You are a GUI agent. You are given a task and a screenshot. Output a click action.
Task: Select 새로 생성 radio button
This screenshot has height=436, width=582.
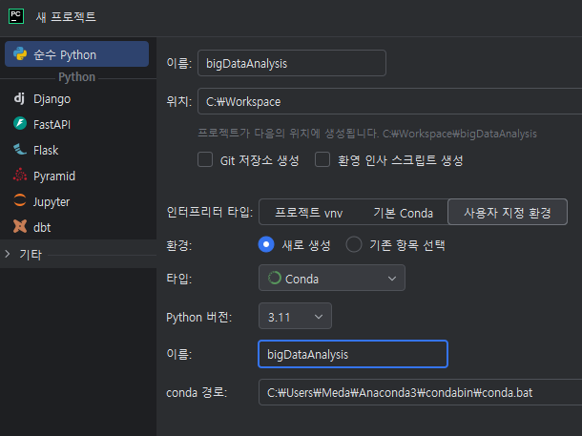point(266,244)
